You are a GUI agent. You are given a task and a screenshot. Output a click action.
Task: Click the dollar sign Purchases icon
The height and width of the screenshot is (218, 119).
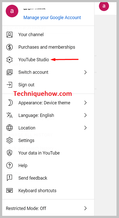[x=9, y=47]
